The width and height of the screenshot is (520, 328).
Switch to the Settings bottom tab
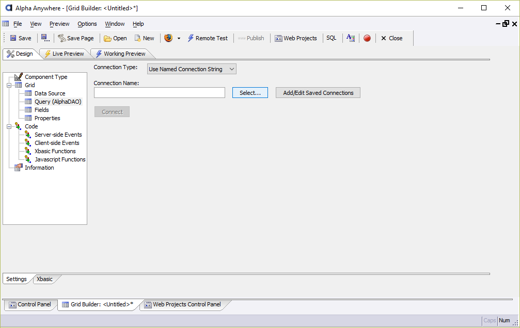[16, 279]
